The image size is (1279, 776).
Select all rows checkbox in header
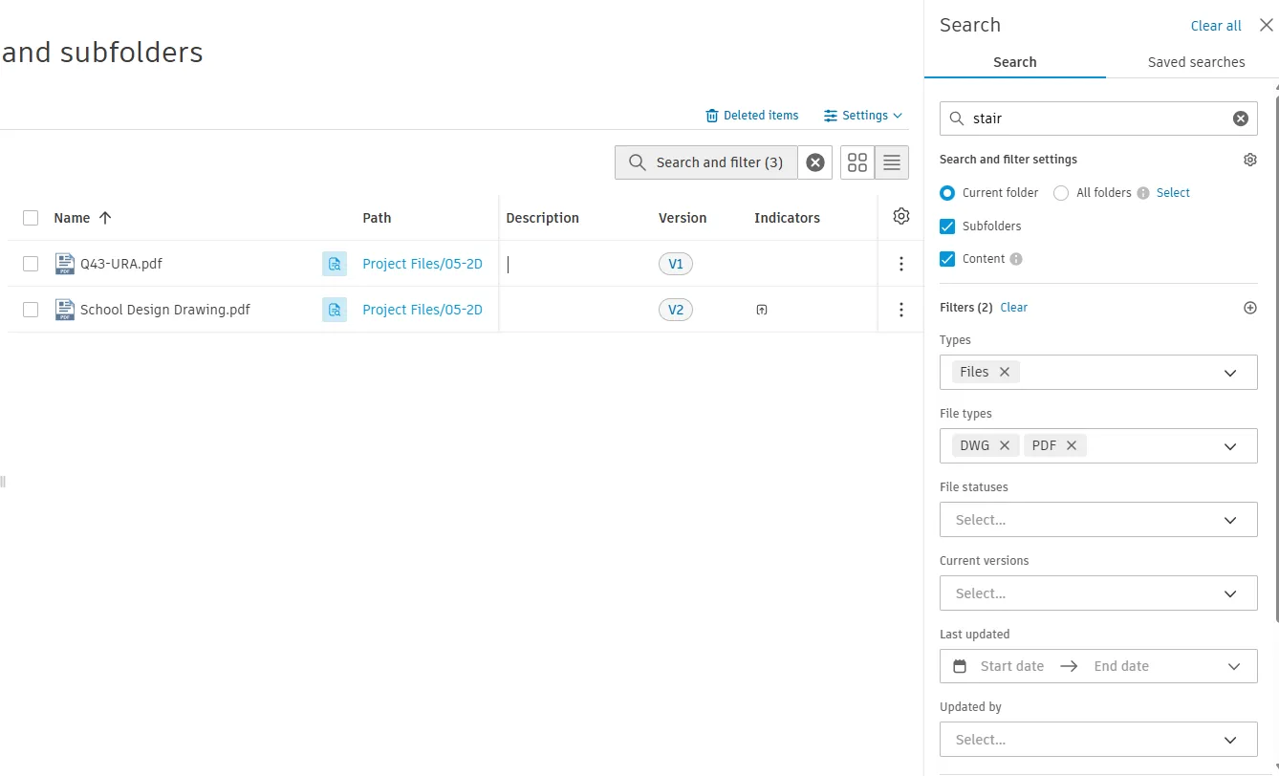[31, 218]
